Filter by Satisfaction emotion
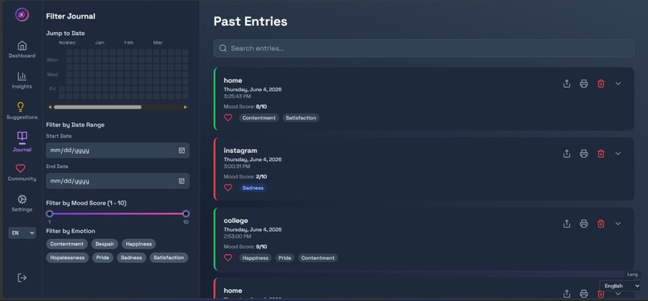Viewport: 648px width, 301px height. click(169, 258)
